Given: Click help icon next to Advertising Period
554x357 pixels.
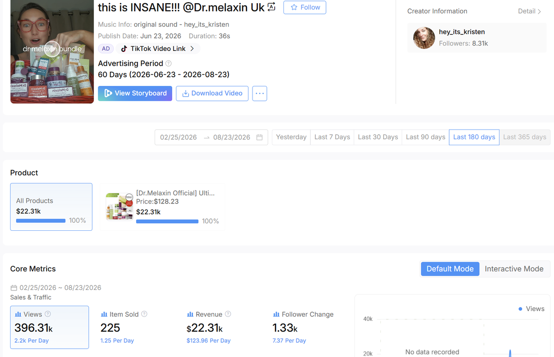Looking at the screenshot, I should point(169,63).
